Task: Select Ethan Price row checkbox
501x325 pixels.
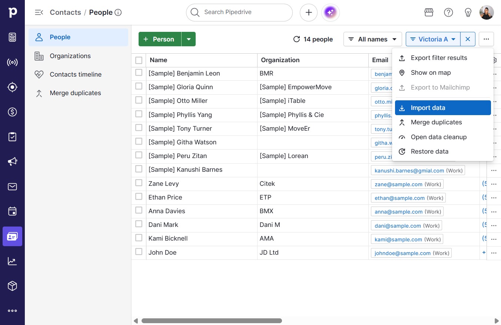Action: pos(139,196)
